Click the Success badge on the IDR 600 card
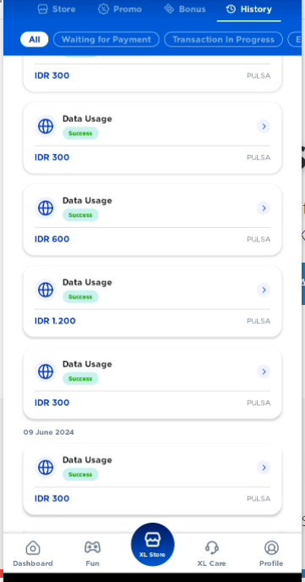Viewport: 305px width, 582px height. [x=80, y=215]
